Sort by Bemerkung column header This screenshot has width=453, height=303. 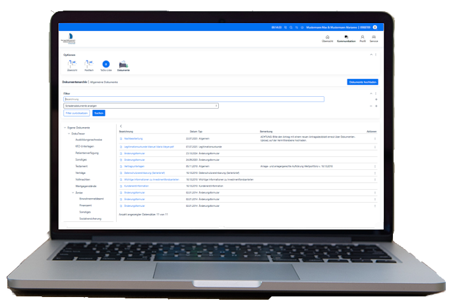point(266,132)
